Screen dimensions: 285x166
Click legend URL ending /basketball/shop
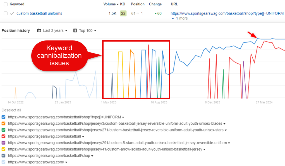point(49,156)
